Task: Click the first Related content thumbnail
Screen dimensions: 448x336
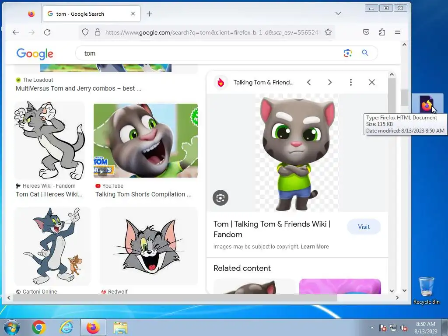Action: pyautogui.click(x=254, y=286)
